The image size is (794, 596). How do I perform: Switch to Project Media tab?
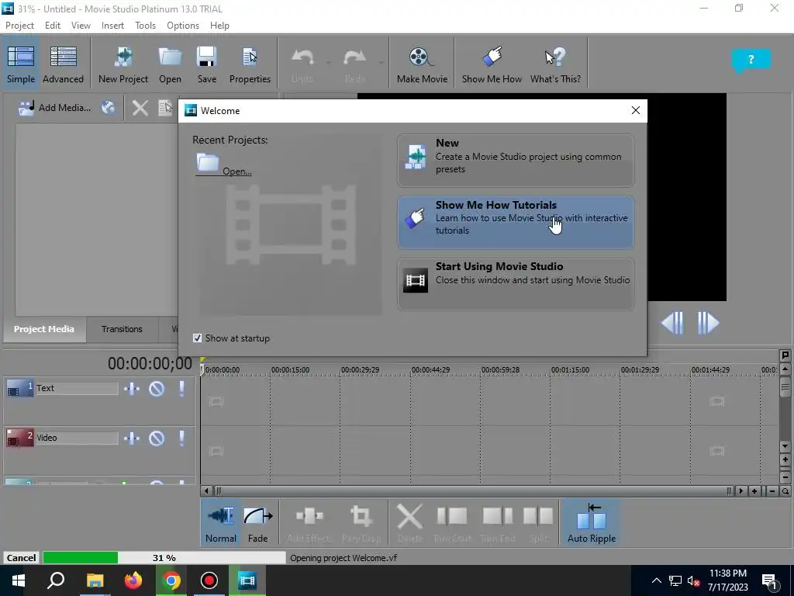44,329
